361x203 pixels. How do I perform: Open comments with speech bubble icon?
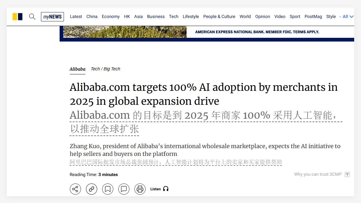pos(124,189)
